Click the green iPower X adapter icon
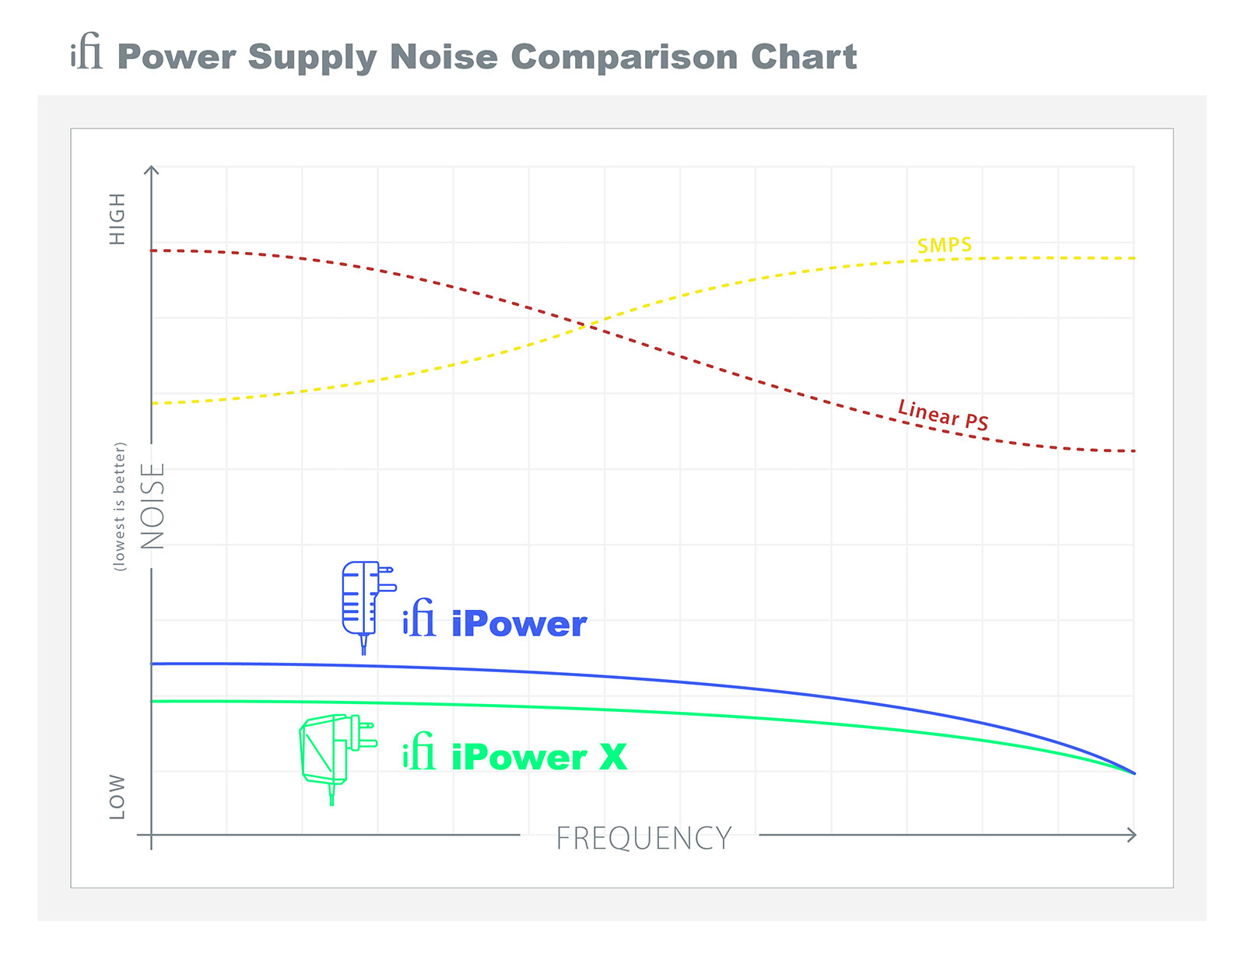 click(x=335, y=753)
